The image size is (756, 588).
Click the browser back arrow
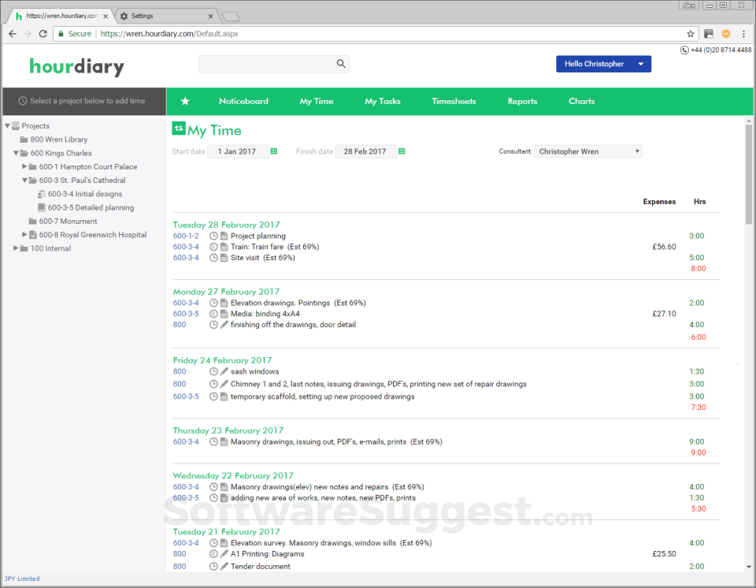point(13,34)
